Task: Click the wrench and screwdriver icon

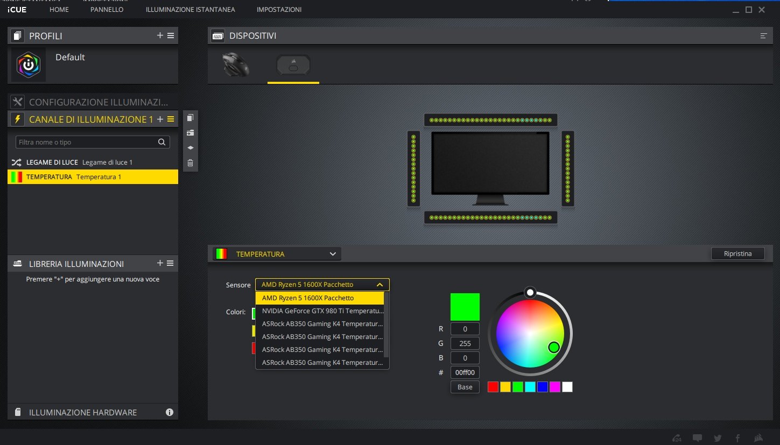Action: (18, 102)
